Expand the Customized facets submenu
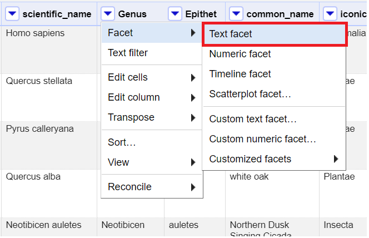The image size is (369, 238). 275,159
